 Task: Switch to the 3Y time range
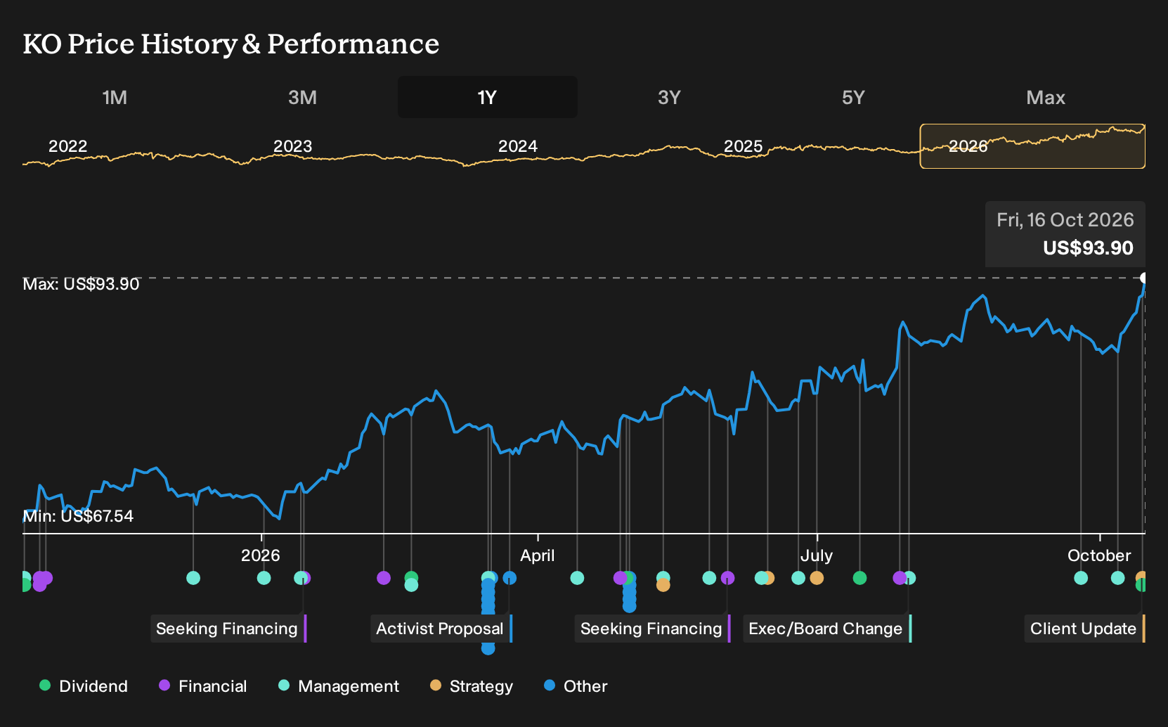pos(669,97)
